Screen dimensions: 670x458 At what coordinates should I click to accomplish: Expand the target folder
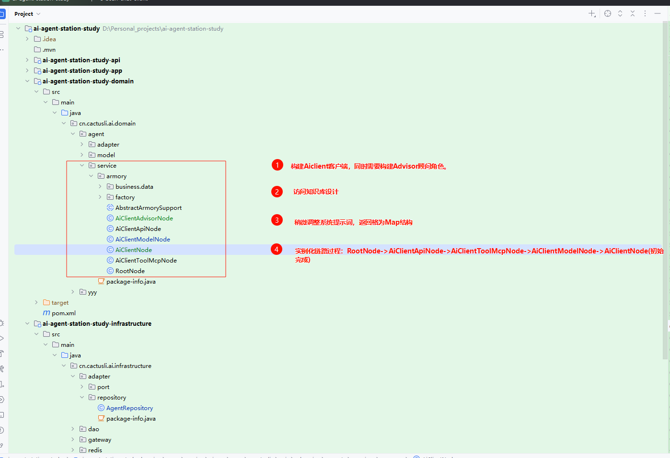coord(36,303)
